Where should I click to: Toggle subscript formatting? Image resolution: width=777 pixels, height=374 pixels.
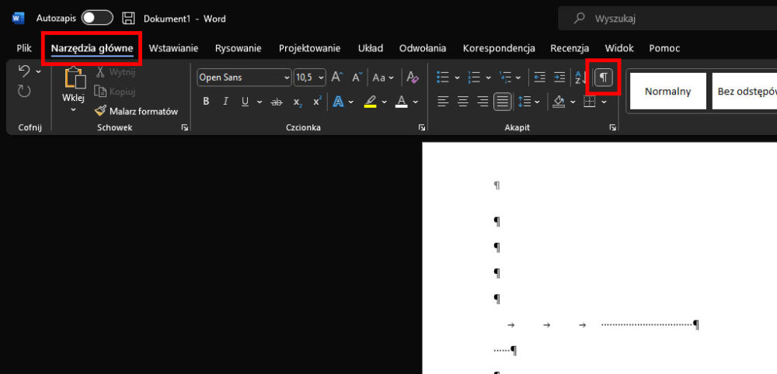click(298, 102)
